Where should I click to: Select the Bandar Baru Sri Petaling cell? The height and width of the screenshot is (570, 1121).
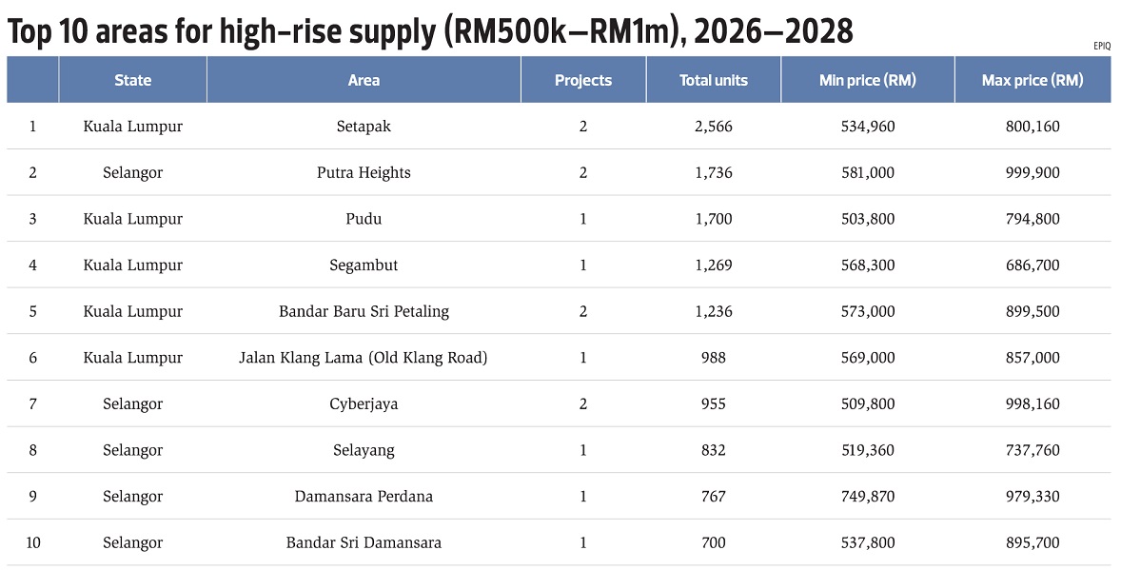click(364, 311)
